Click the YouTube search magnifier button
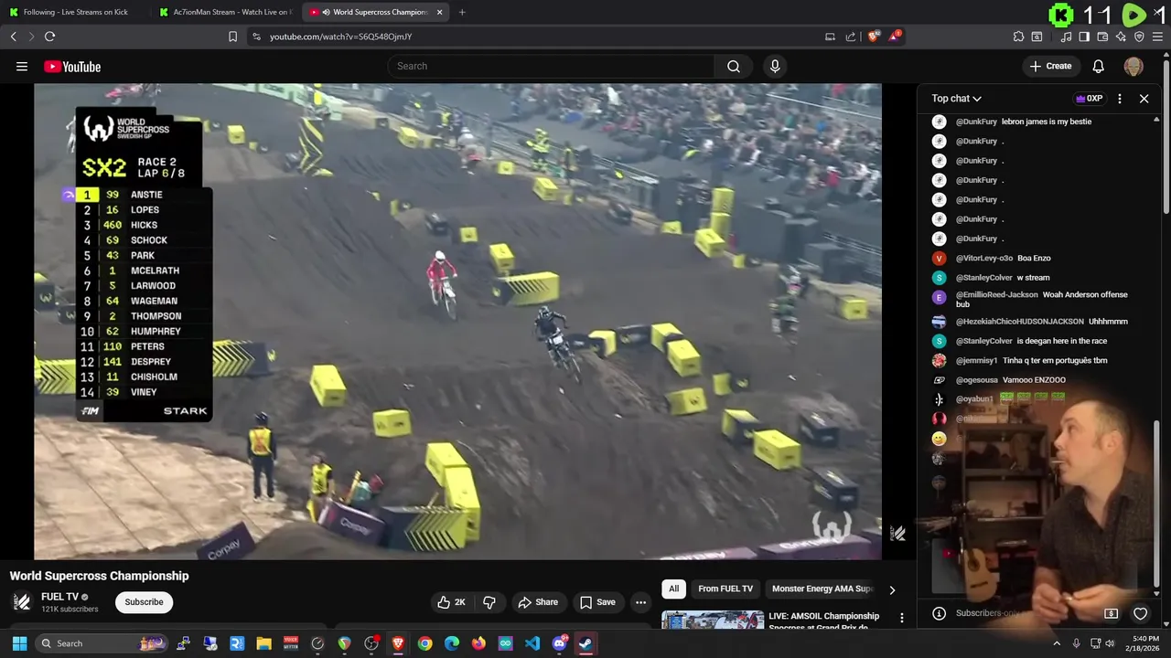1171x658 pixels. coord(734,66)
